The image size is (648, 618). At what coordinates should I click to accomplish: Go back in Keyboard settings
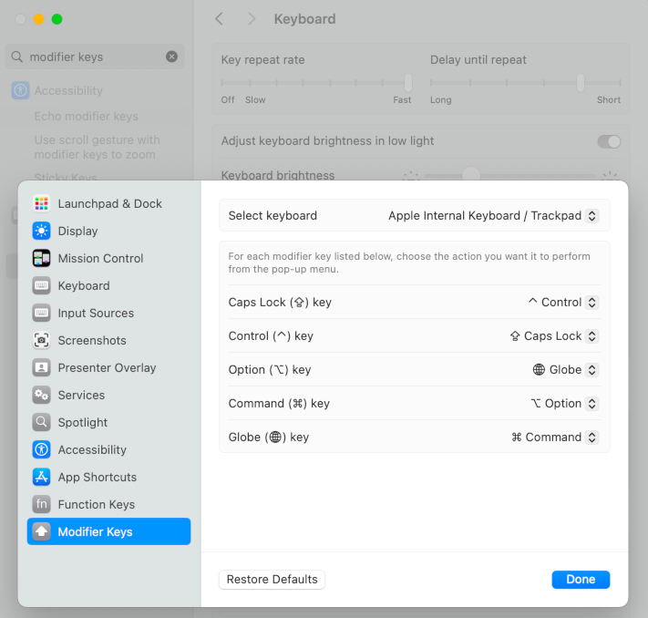219,19
